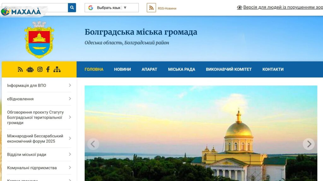Open the chatbot robot icon
The width and height of the screenshot is (323, 181).
click(x=30, y=69)
